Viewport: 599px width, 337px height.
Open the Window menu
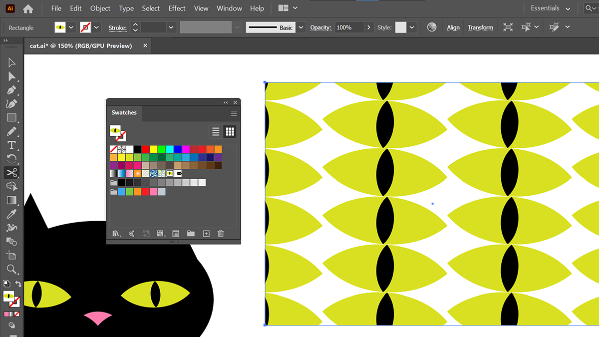[x=230, y=8]
